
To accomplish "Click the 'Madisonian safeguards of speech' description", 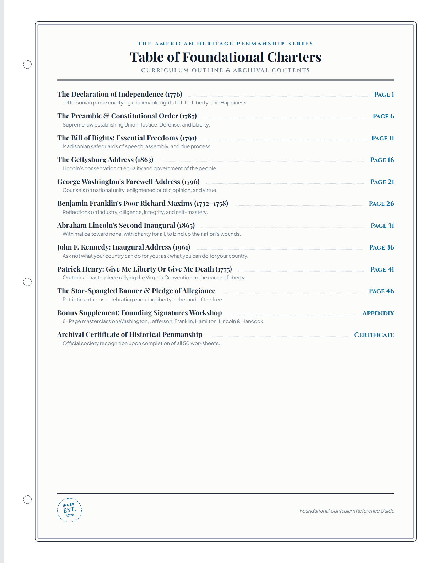I will click(x=137, y=146).
